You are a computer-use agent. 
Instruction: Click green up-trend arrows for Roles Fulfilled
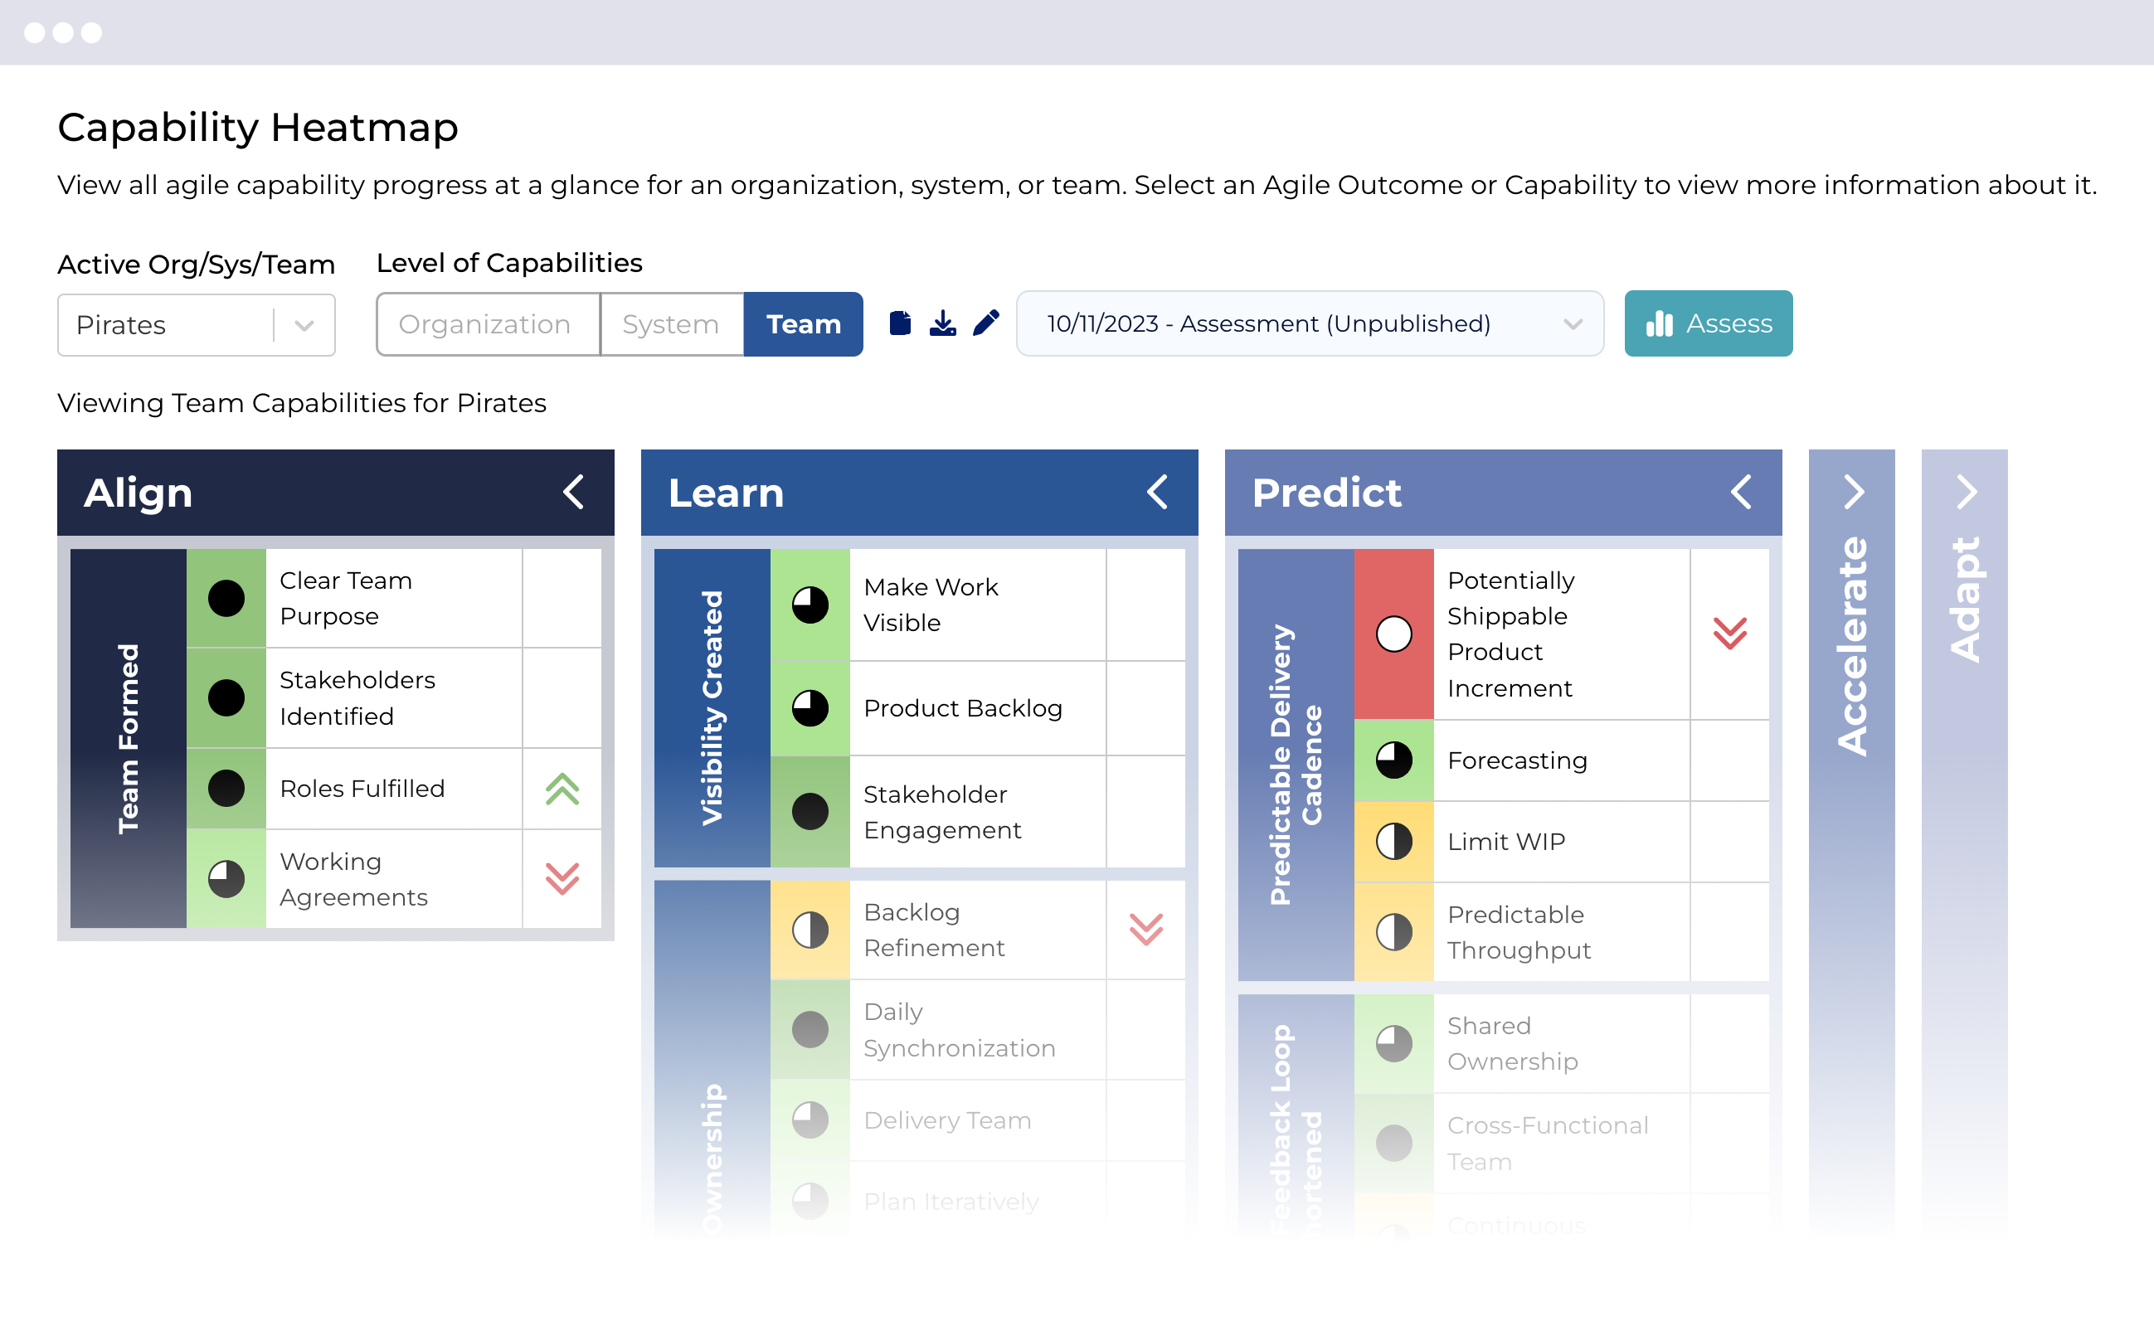(x=562, y=789)
